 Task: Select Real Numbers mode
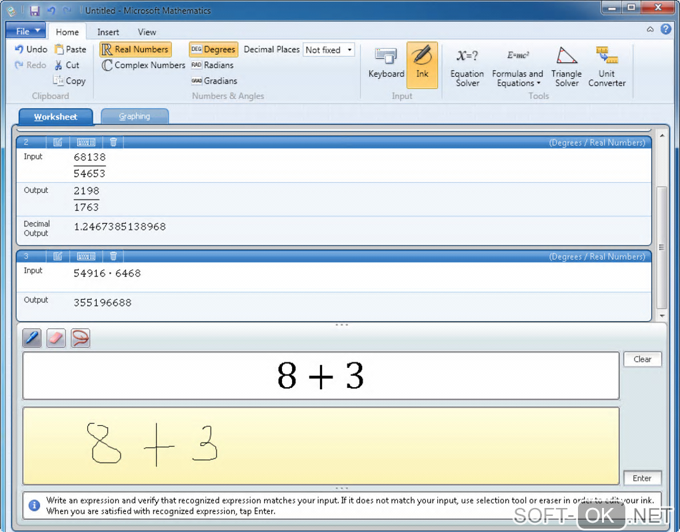pyautogui.click(x=135, y=49)
